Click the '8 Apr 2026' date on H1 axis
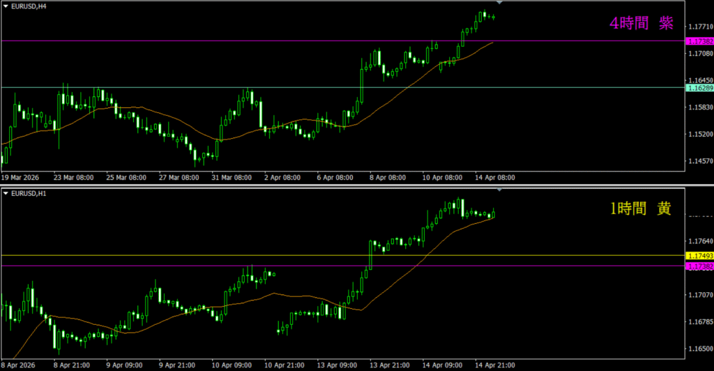The image size is (714, 371). point(18,364)
